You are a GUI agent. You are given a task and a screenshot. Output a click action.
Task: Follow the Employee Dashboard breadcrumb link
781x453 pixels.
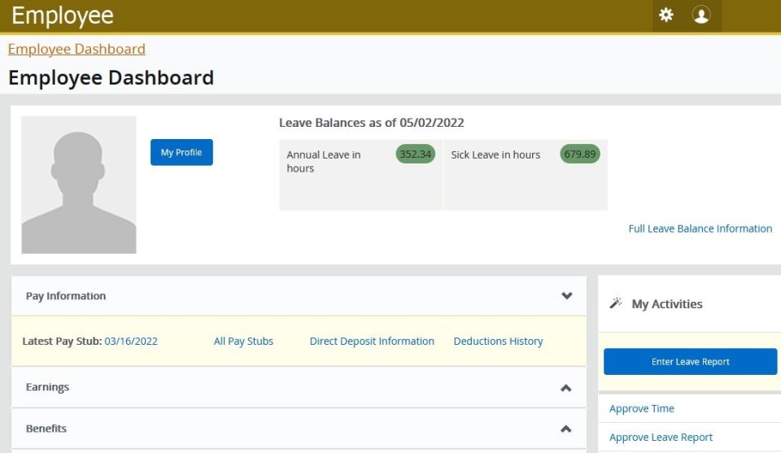click(x=76, y=49)
